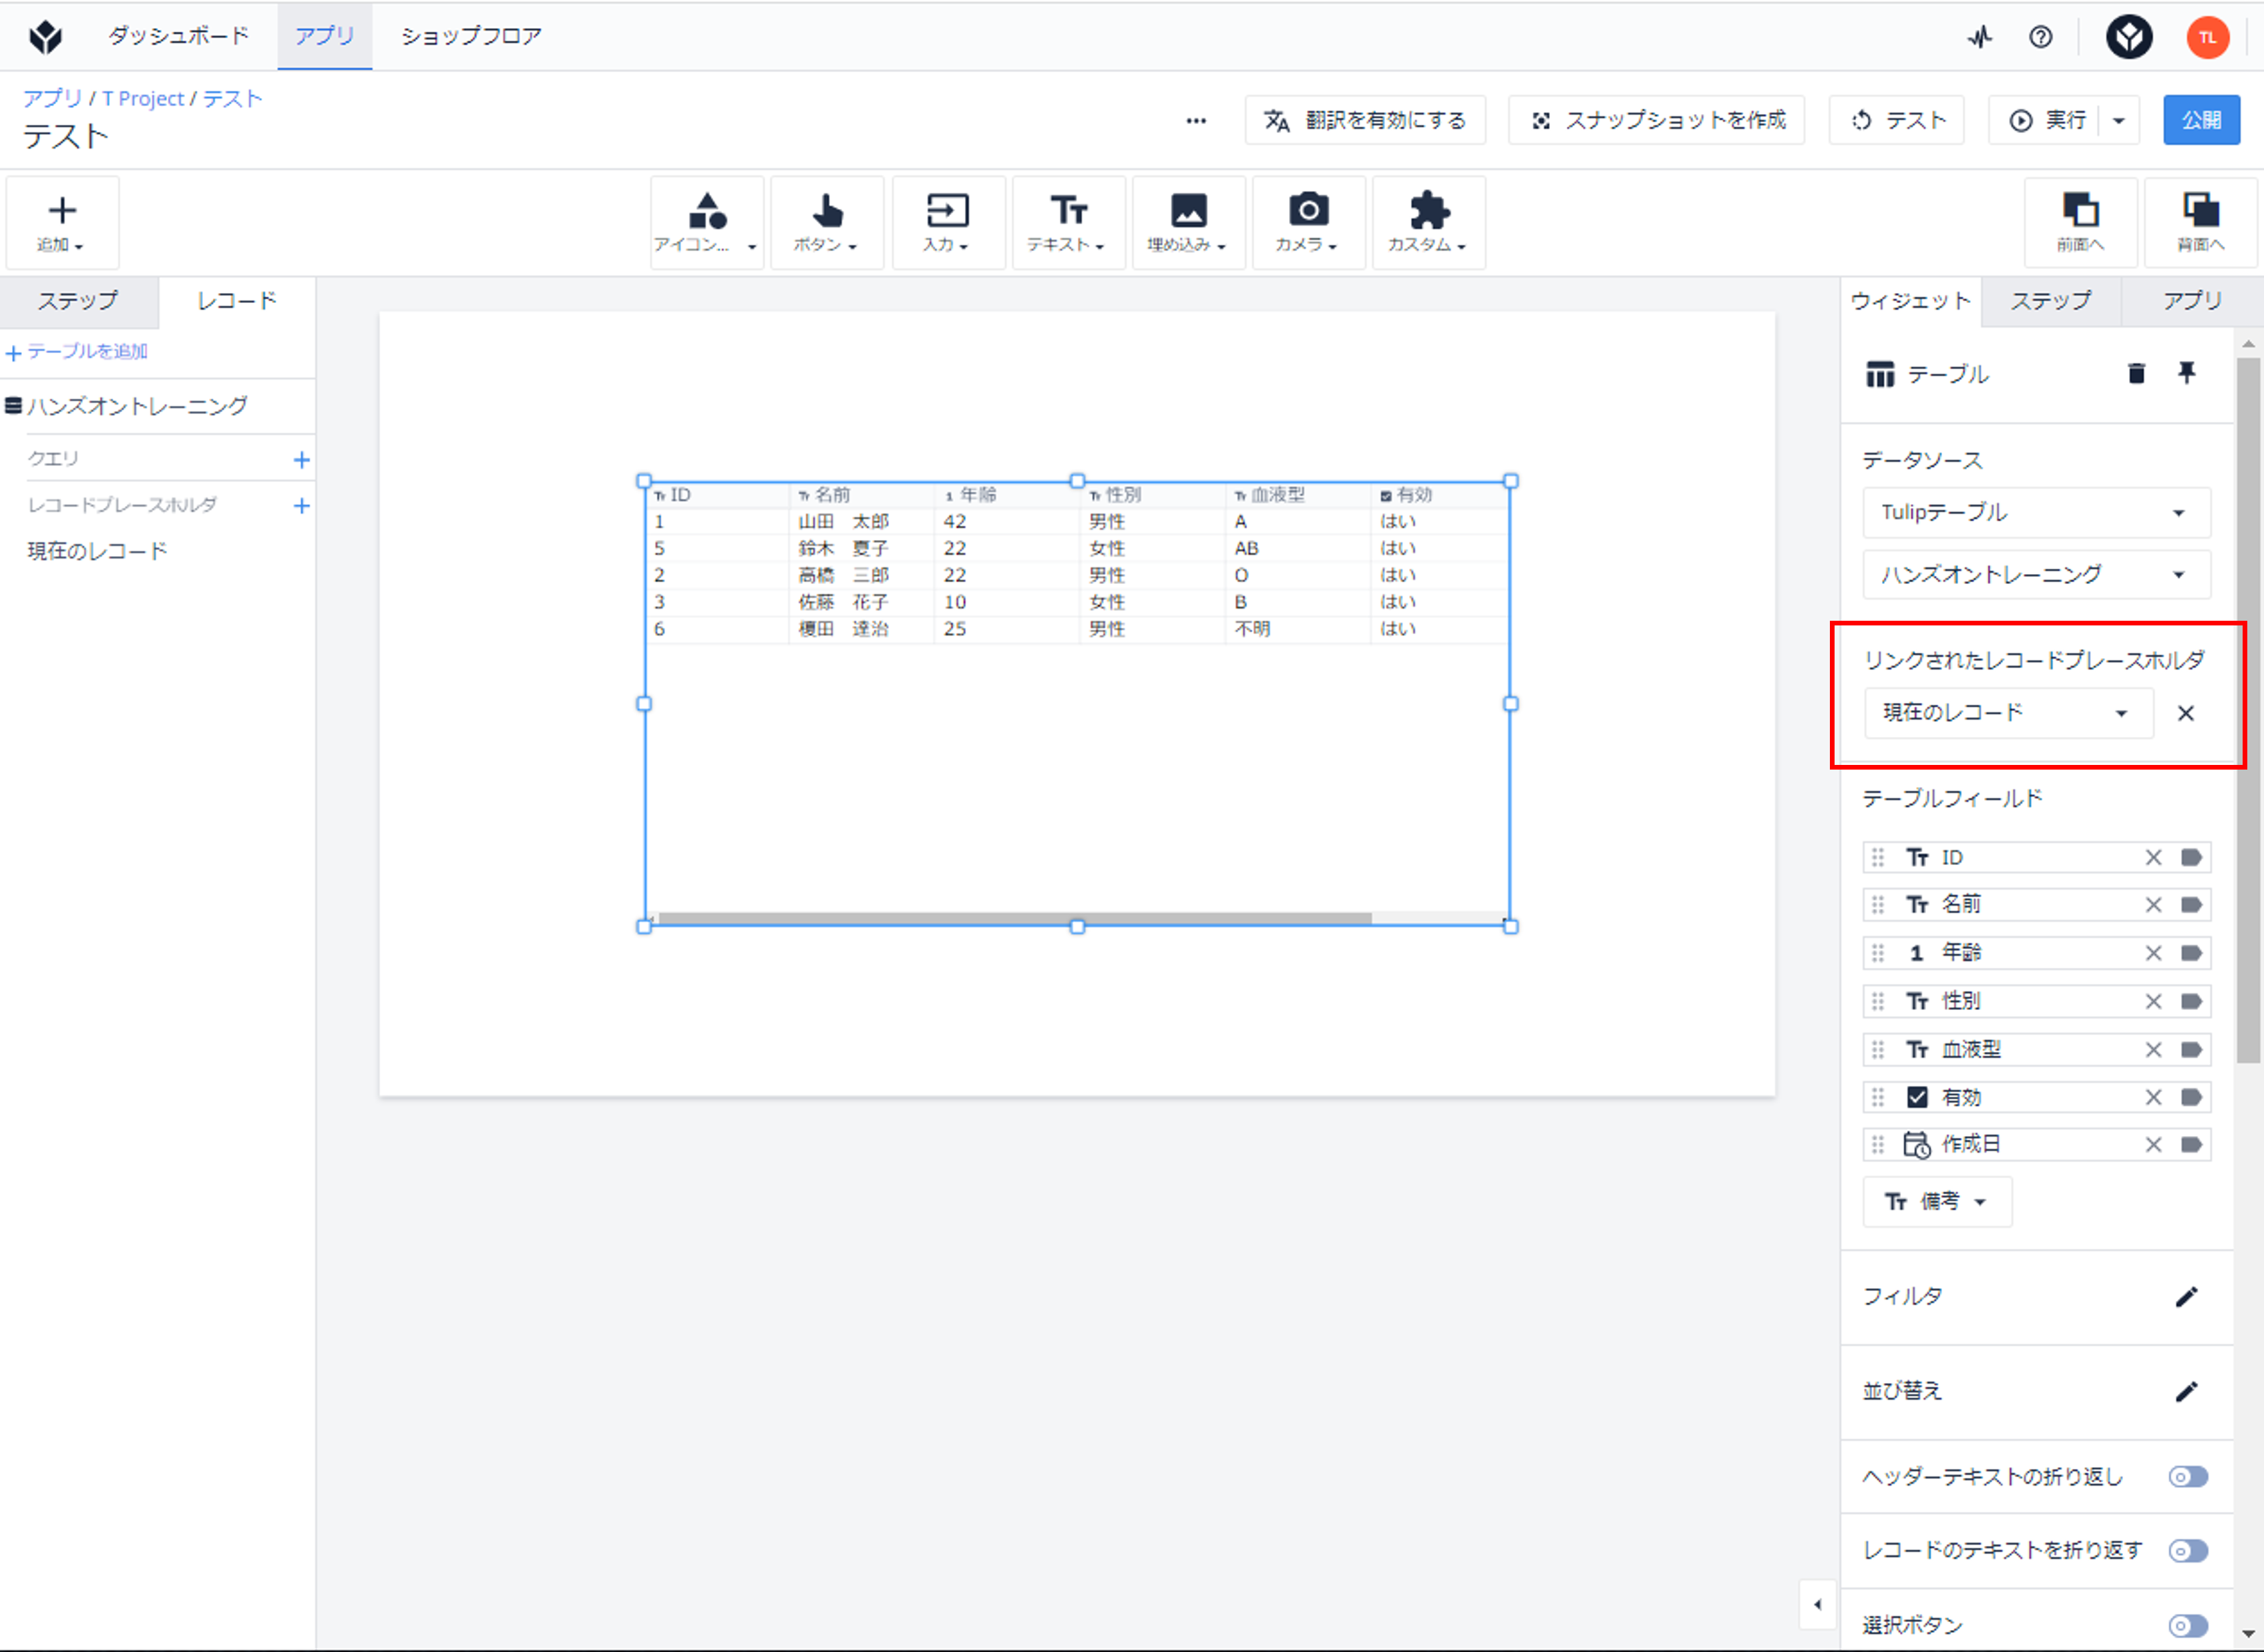Open the help question mark icon
Screen dimensions: 2264x1652
coord(2041,37)
